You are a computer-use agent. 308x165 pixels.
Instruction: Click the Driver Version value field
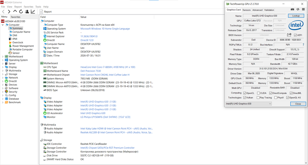click(x=273, y=69)
